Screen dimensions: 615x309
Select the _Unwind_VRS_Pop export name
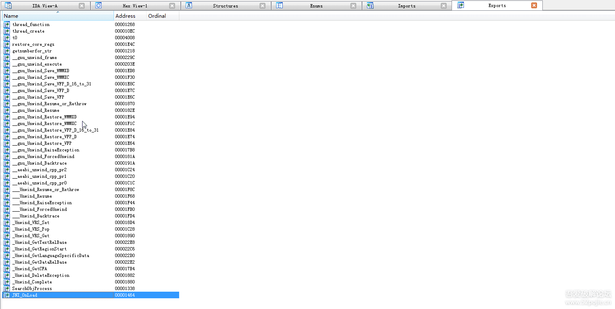[x=31, y=229]
